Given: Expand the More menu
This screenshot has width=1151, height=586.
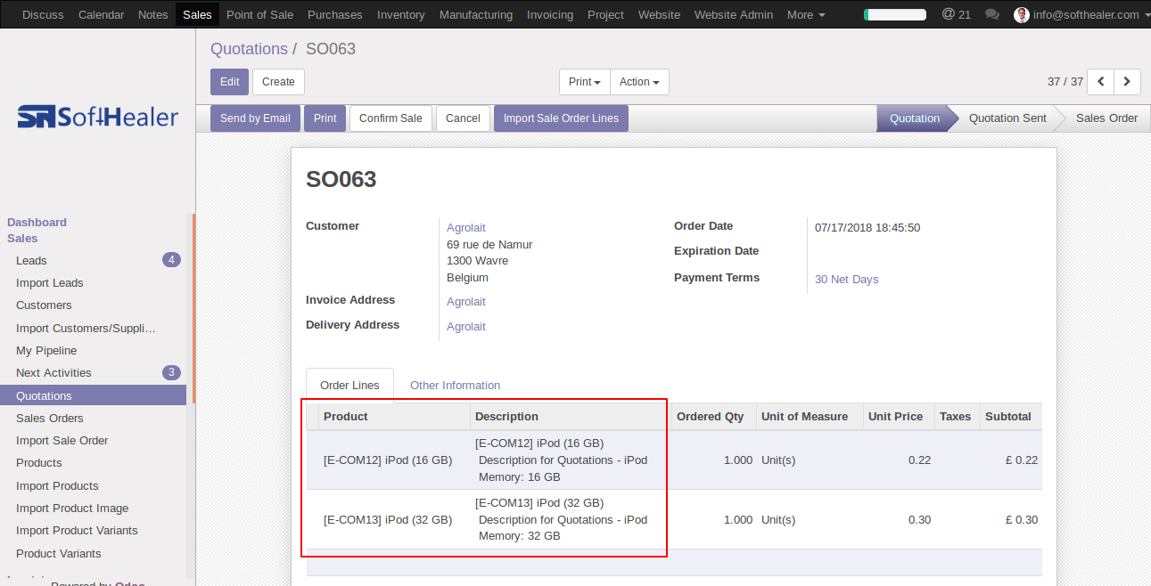Looking at the screenshot, I should click(806, 14).
